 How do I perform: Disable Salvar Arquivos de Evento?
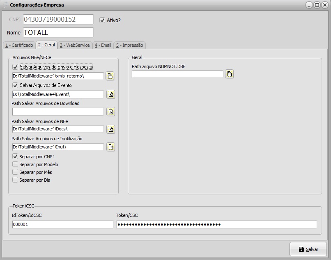click(x=16, y=85)
